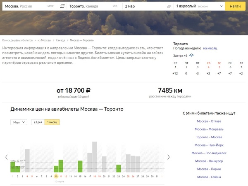This screenshot has width=248, height=186.
Task: Go to next month in price chart
Action: 168,157
